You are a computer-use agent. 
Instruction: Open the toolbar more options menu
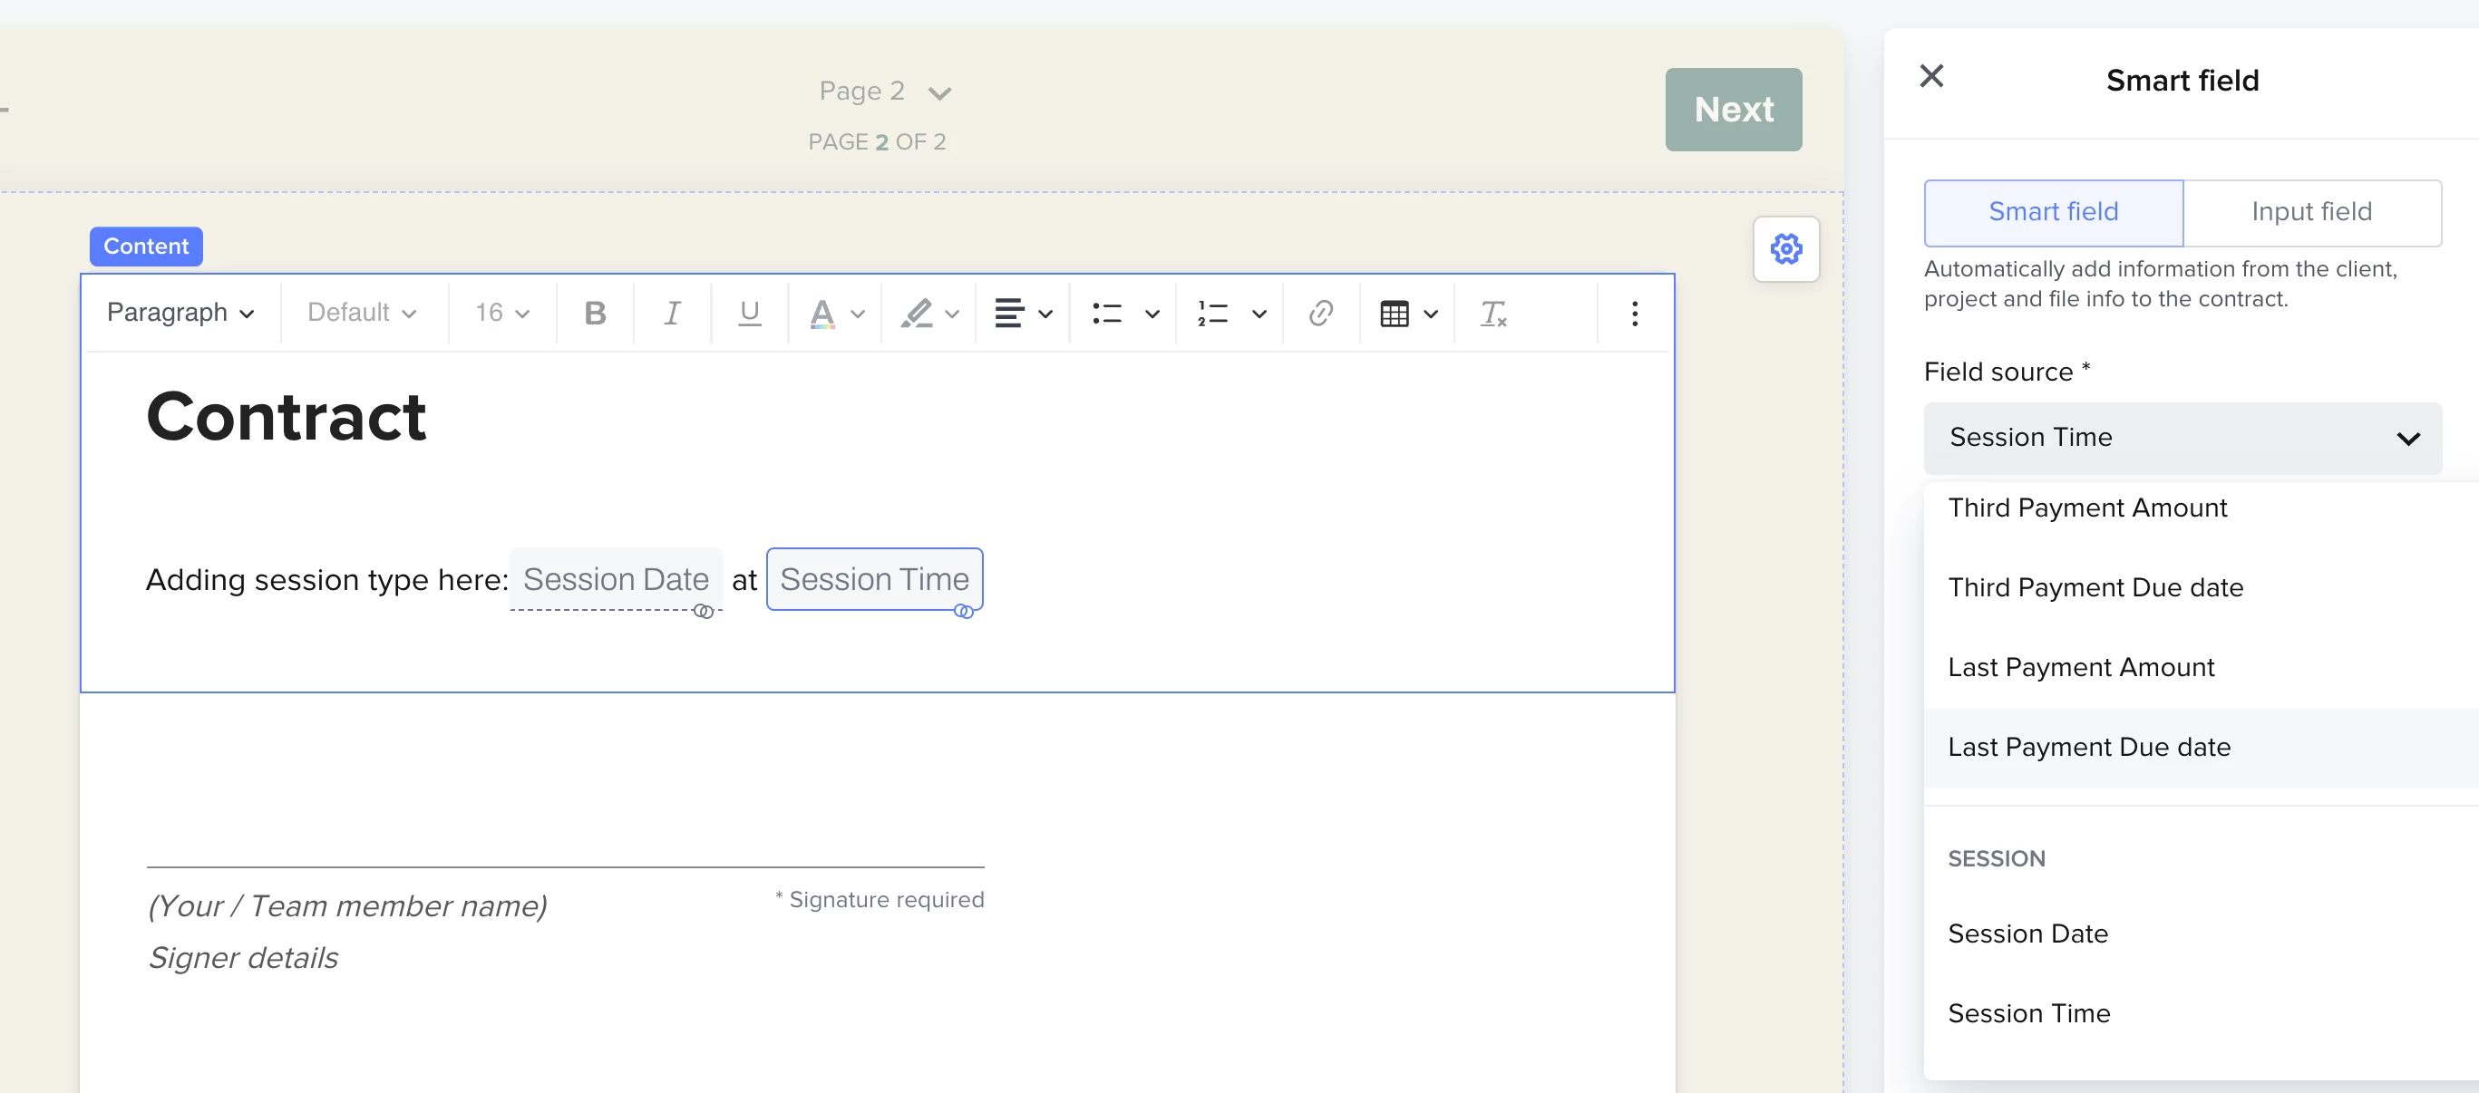(1634, 313)
